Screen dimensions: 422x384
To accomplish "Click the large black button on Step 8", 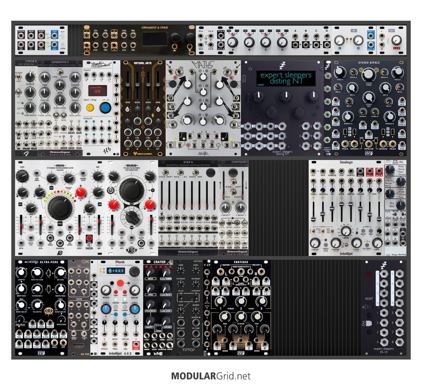I will point(210,173).
